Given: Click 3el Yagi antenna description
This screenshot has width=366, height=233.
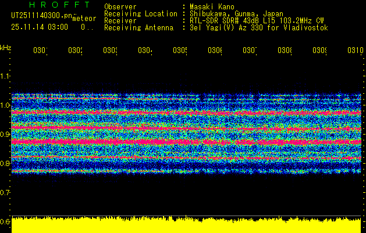Looking at the screenshot, I should click(259, 28).
